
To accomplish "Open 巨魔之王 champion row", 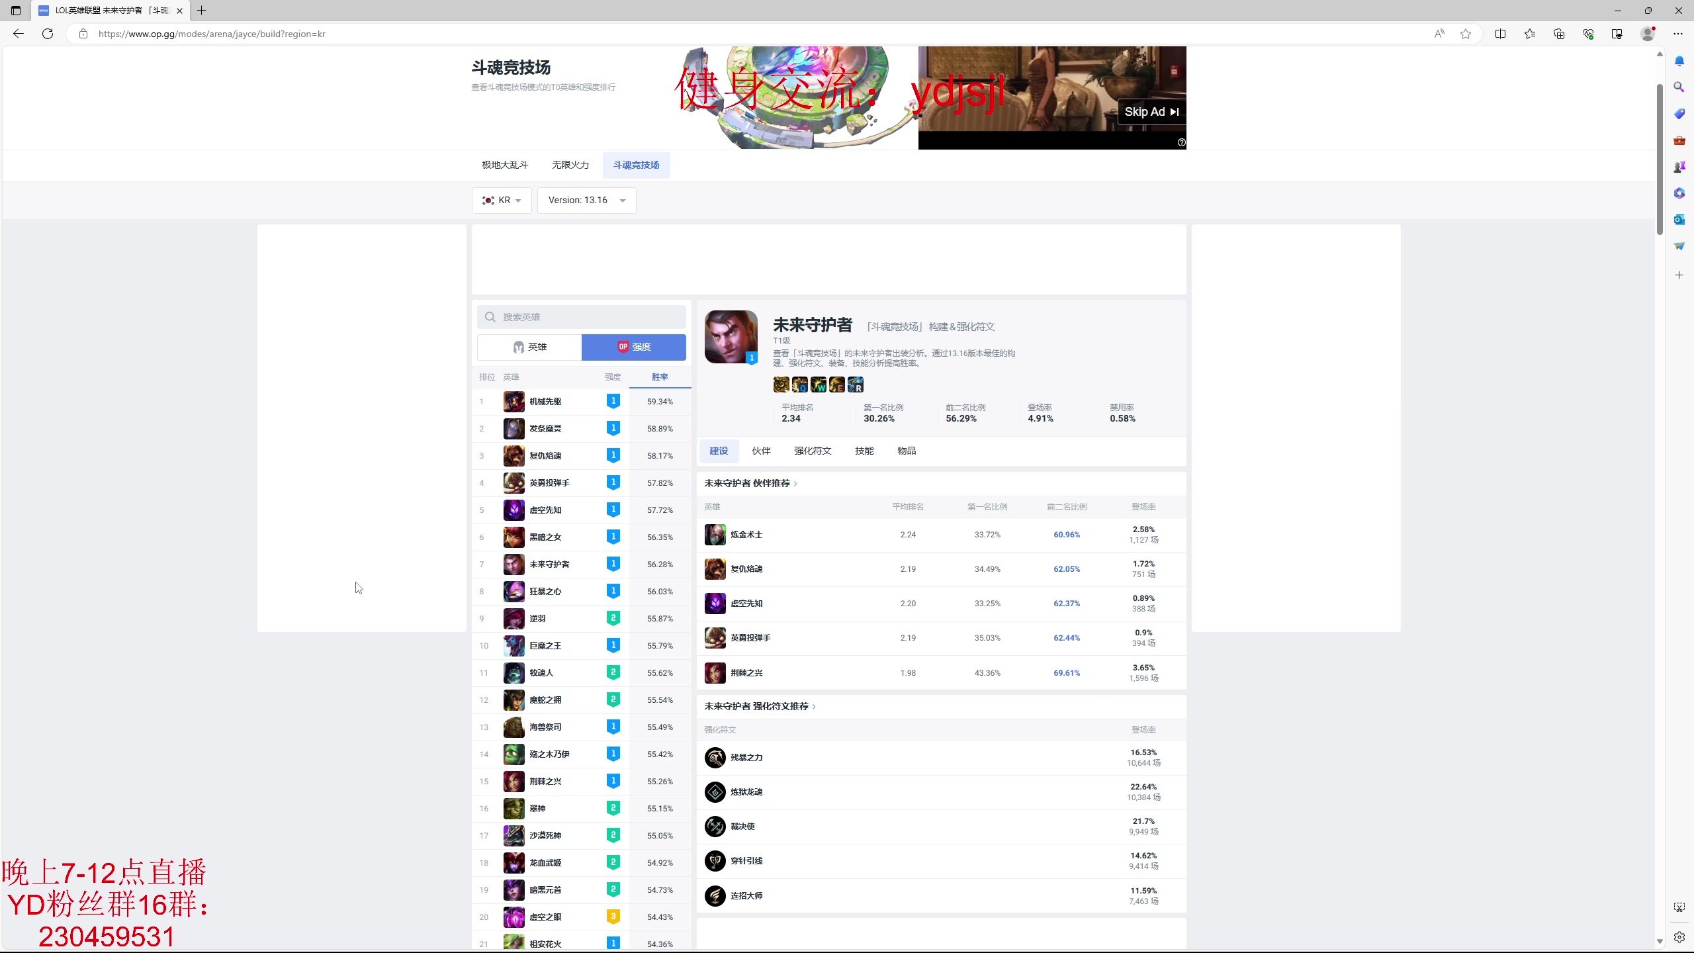I will [x=582, y=646].
